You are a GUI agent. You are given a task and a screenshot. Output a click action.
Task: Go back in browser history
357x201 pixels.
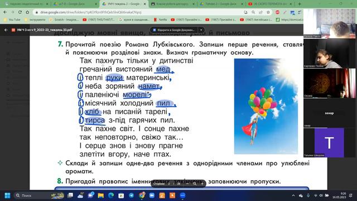tap(5, 12)
